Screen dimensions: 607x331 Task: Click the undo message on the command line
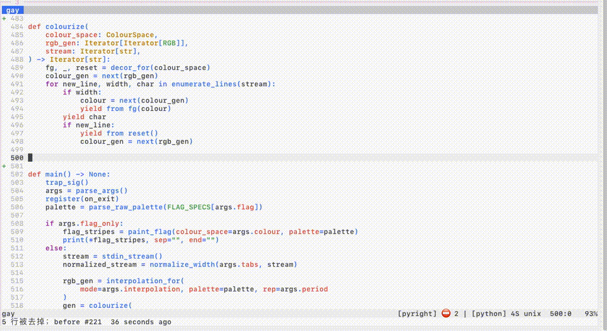tap(86, 322)
